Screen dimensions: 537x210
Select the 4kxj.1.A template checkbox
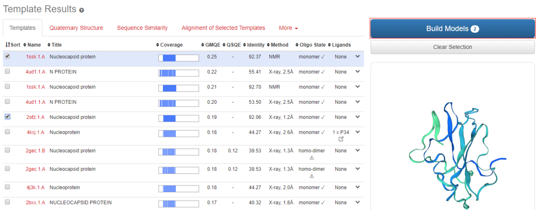(8, 132)
